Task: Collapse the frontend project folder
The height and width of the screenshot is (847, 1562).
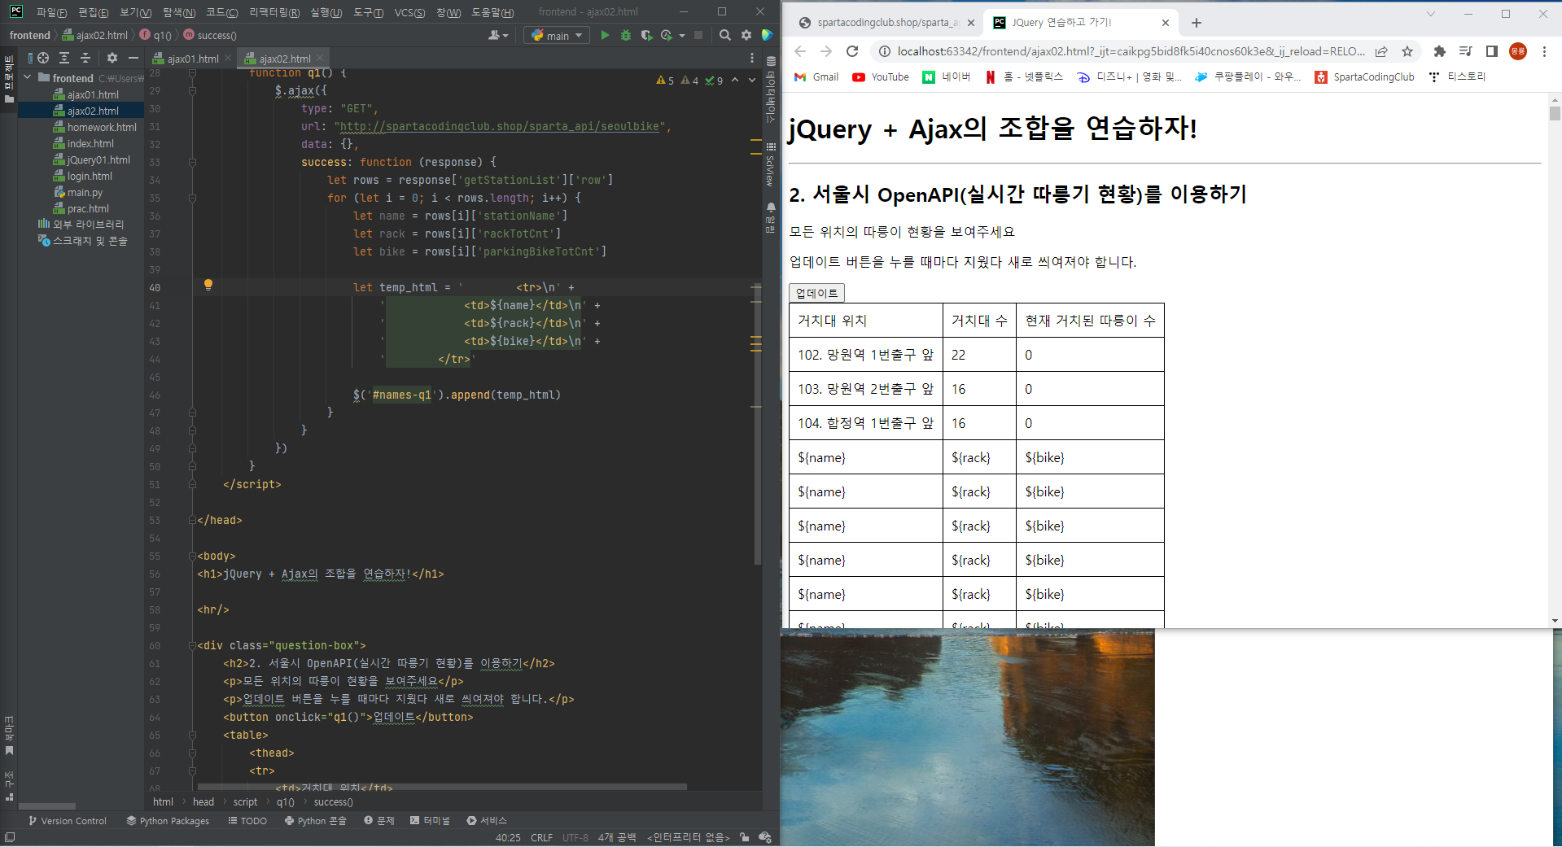Action: click(x=28, y=77)
